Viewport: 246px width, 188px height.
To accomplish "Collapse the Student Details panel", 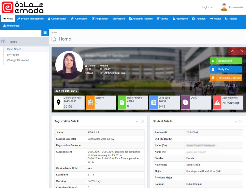I will tap(235, 122).
